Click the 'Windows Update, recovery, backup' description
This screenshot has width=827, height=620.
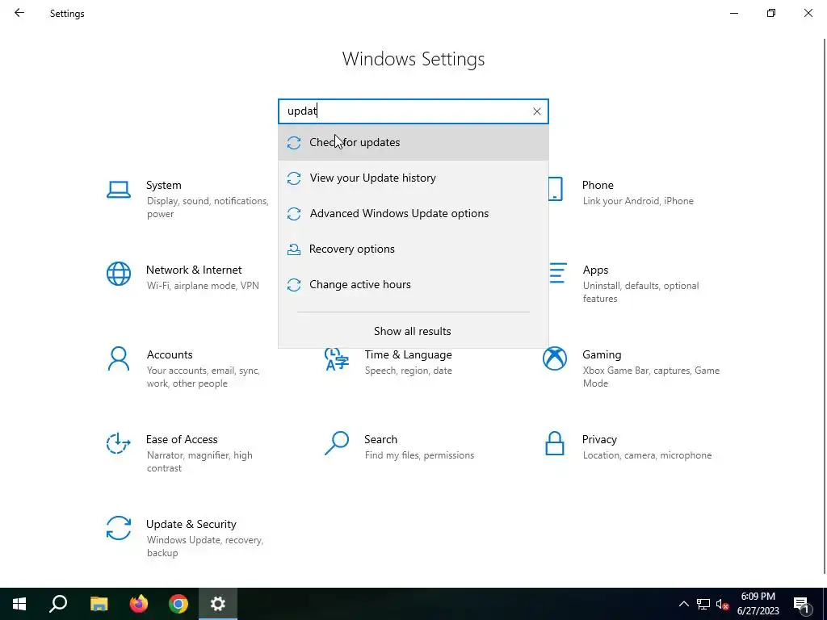point(204,547)
